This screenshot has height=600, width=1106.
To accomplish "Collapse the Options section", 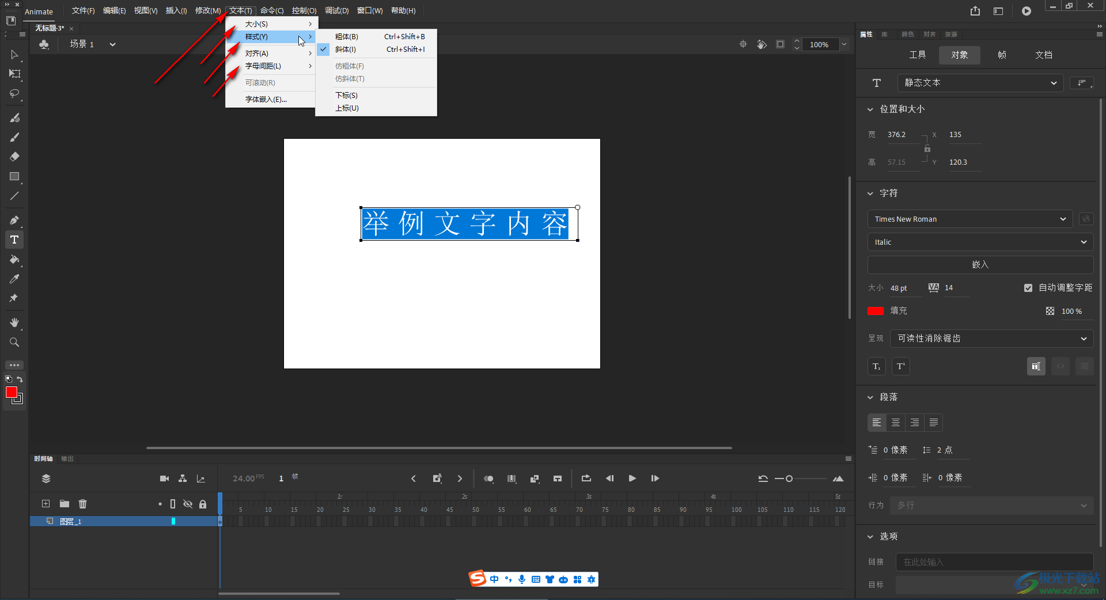I will coord(870,537).
